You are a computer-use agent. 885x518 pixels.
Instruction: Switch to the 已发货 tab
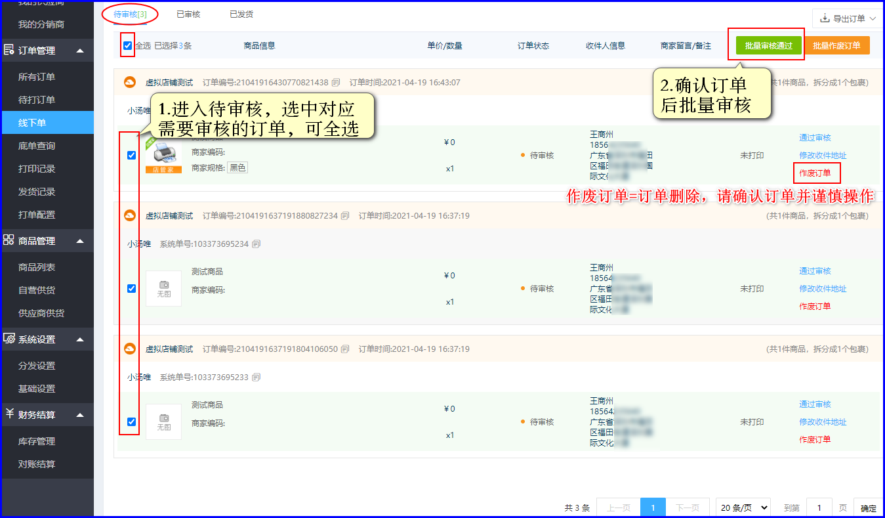[x=241, y=14]
